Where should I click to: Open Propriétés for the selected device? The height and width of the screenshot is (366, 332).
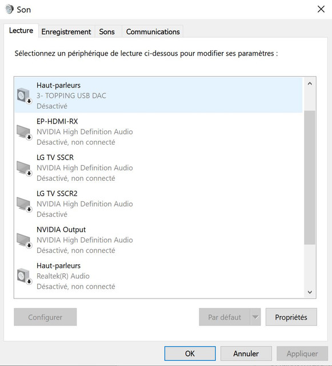tap(291, 317)
